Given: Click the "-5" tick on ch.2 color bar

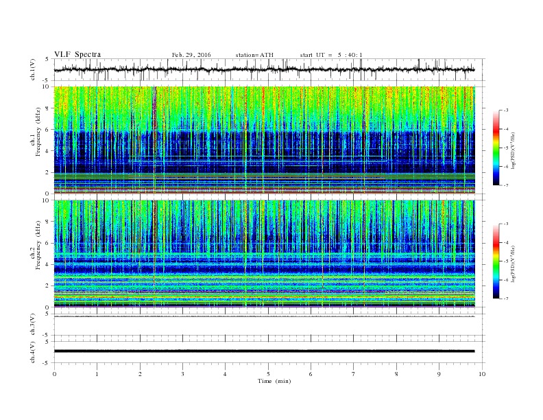Looking at the screenshot, I should coord(505,261).
